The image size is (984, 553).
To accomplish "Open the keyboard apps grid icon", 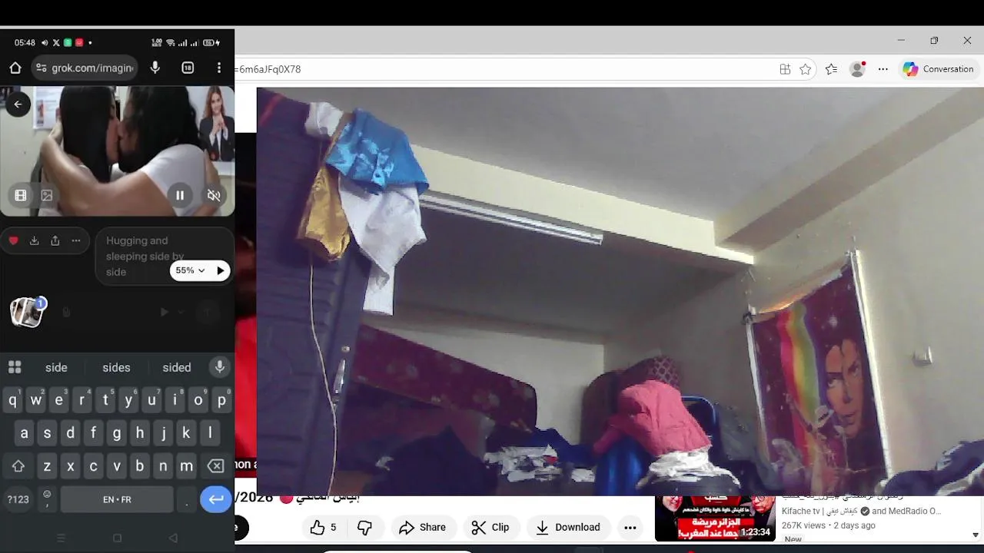I will 15,367.
